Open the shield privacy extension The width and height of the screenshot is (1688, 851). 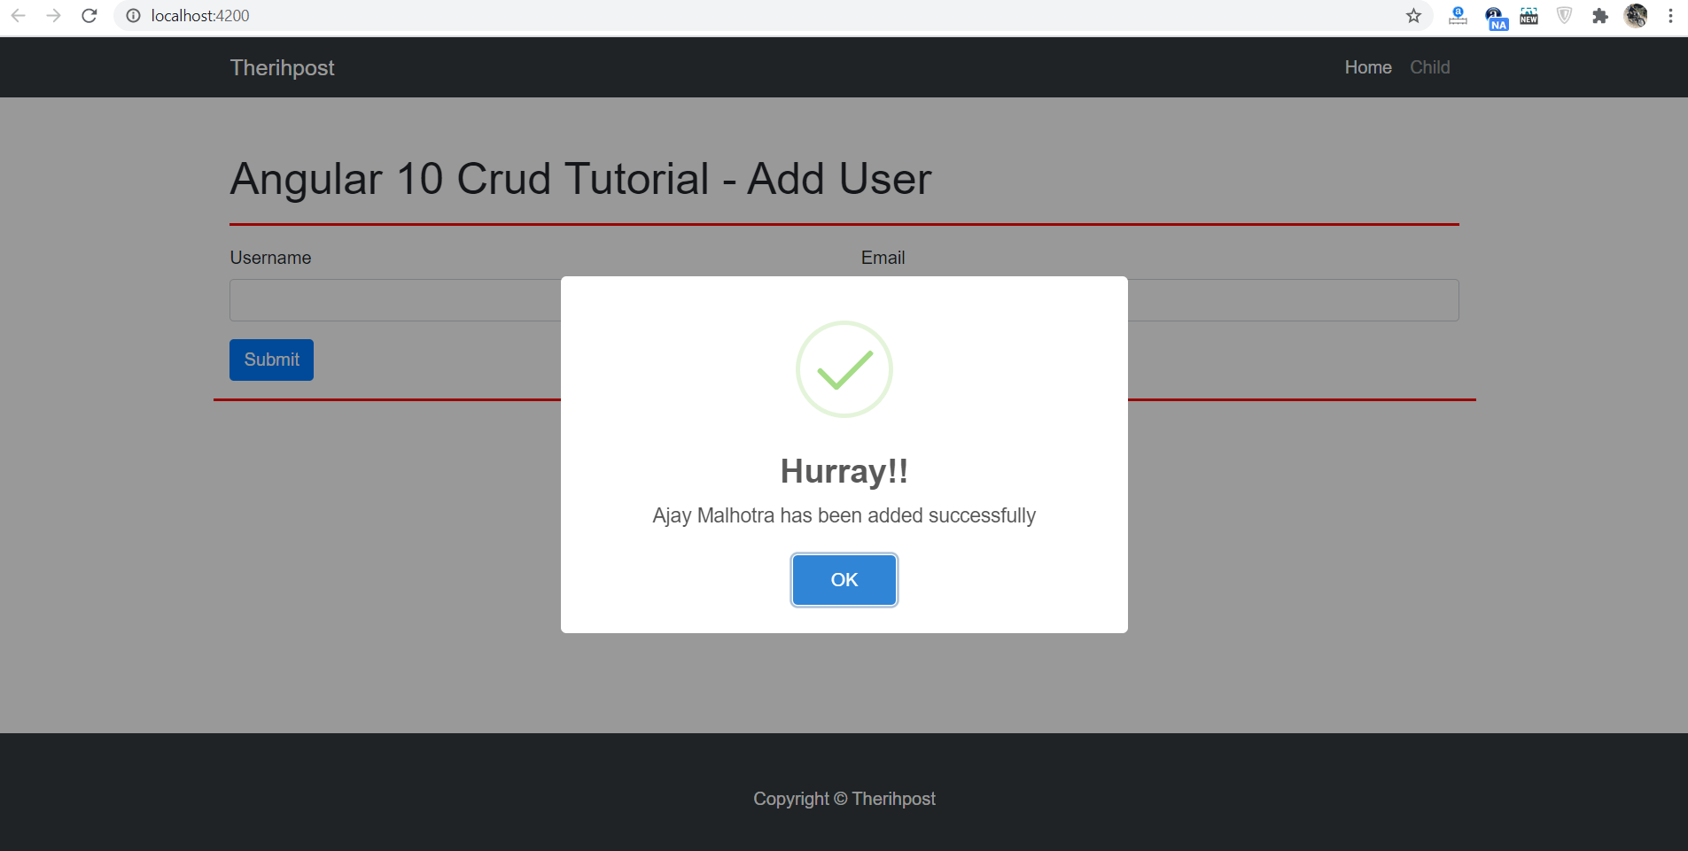1564,15
